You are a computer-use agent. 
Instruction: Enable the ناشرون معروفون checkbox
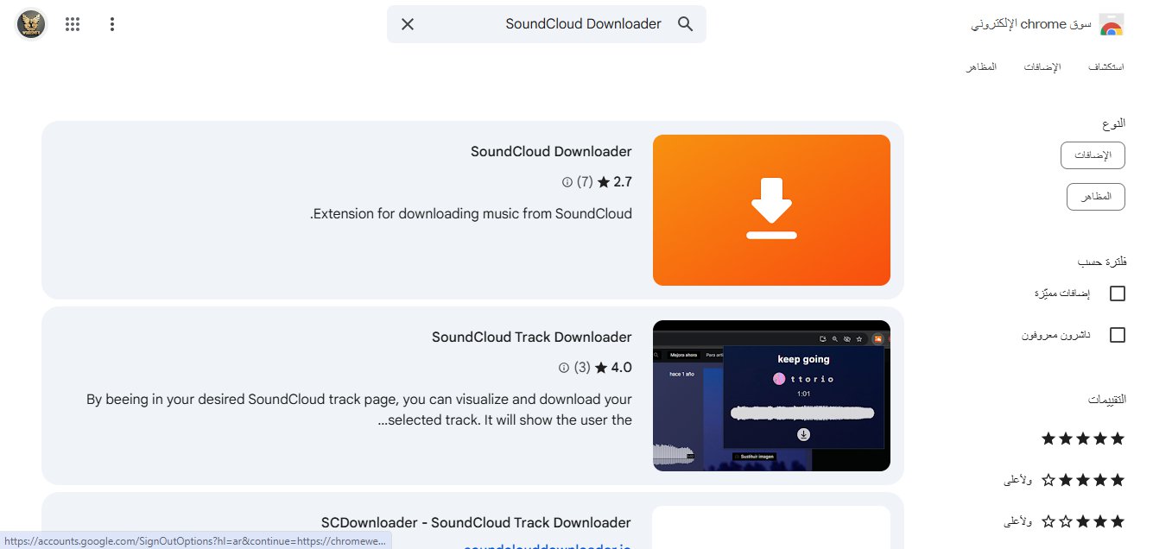pyautogui.click(x=1117, y=335)
